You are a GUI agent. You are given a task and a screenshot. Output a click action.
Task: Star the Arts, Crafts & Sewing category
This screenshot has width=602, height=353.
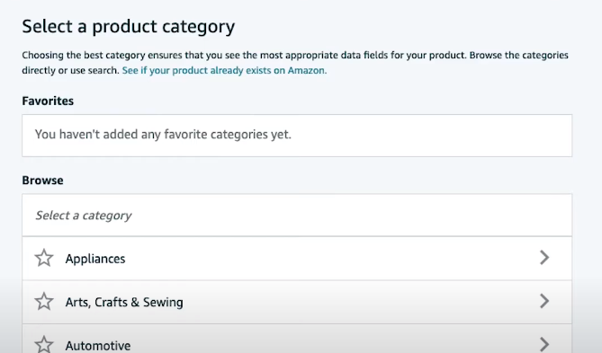tap(44, 302)
